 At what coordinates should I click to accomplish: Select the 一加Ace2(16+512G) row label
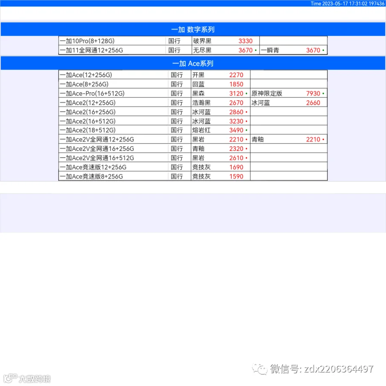(87, 121)
